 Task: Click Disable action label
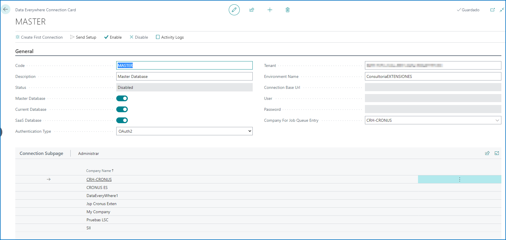(141, 37)
